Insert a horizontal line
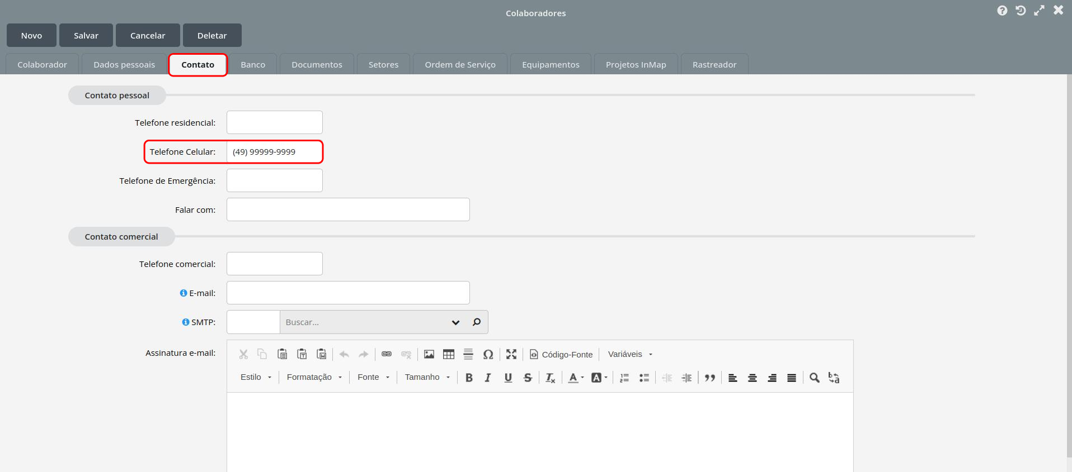The width and height of the screenshot is (1072, 472). click(x=468, y=354)
